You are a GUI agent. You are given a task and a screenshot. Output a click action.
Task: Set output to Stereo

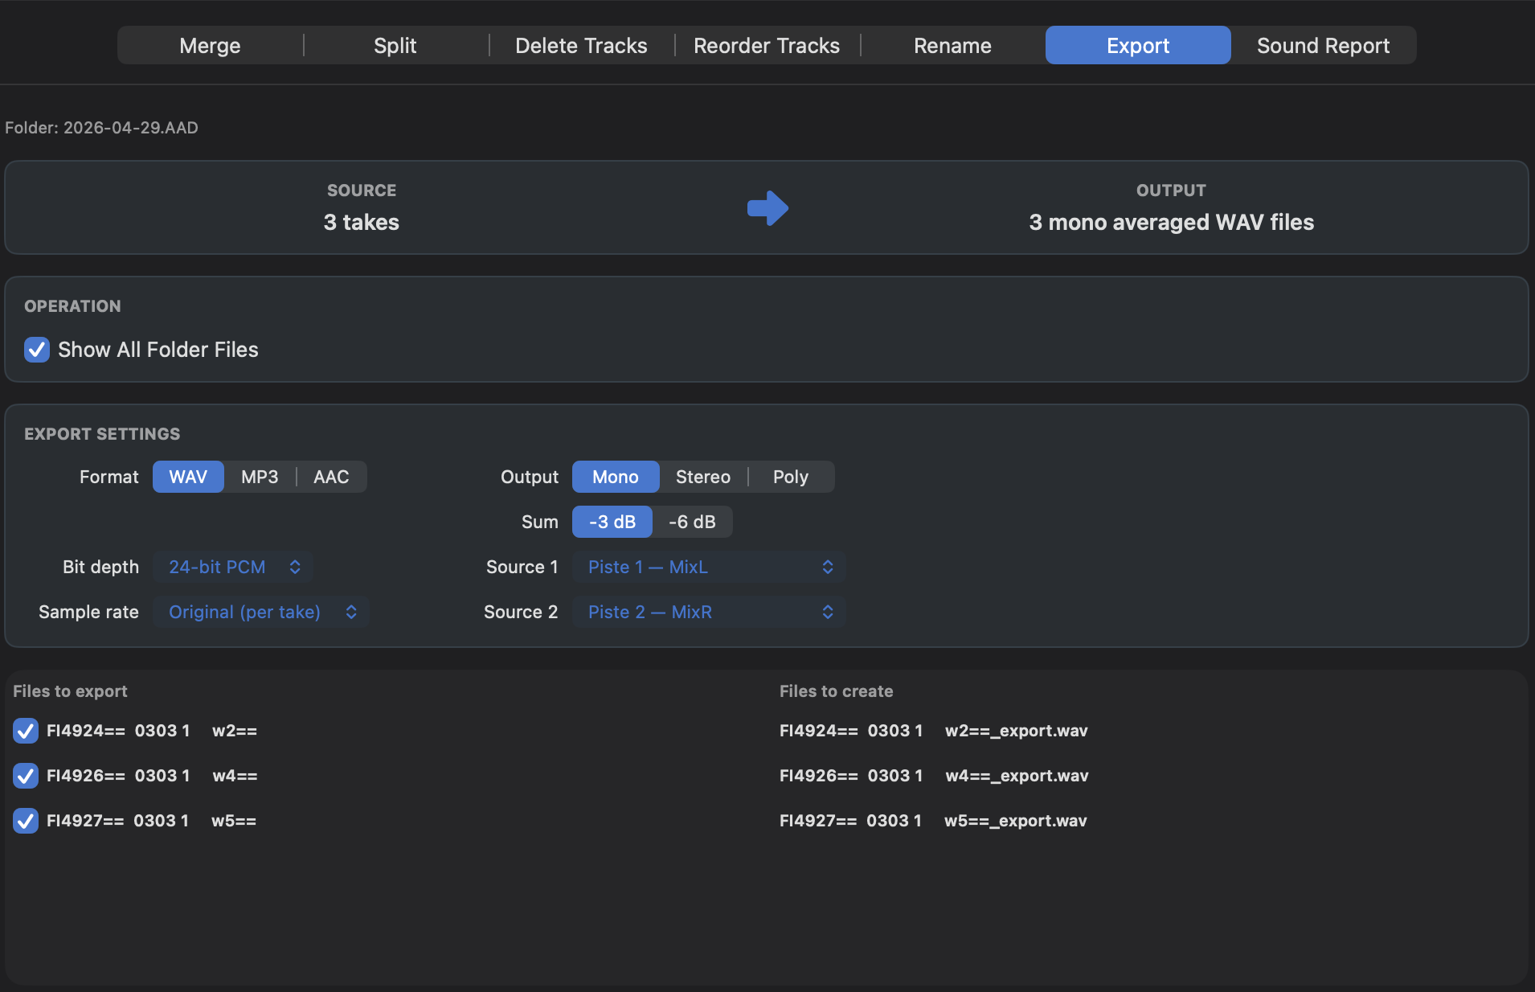(x=703, y=477)
